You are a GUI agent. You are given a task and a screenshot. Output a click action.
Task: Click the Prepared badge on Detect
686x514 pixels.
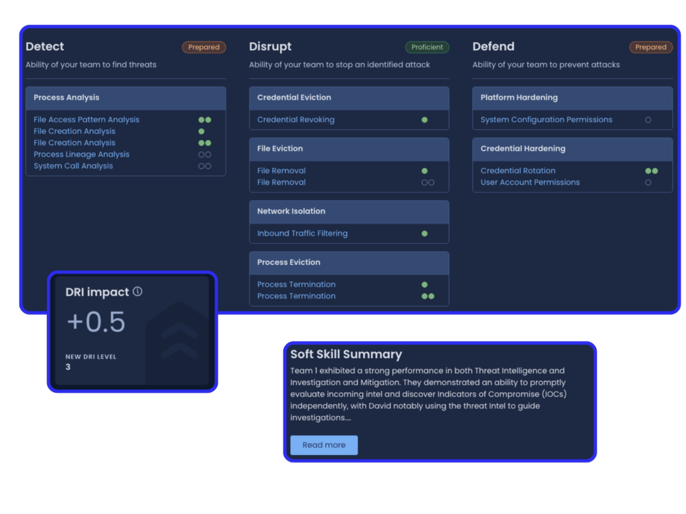204,48
